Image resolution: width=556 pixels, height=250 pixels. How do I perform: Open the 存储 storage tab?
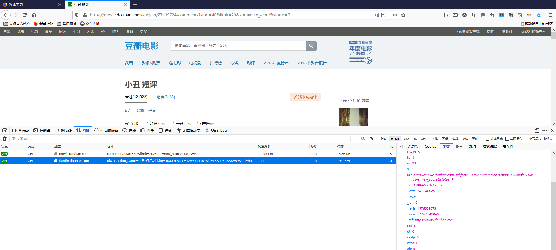[165, 130]
